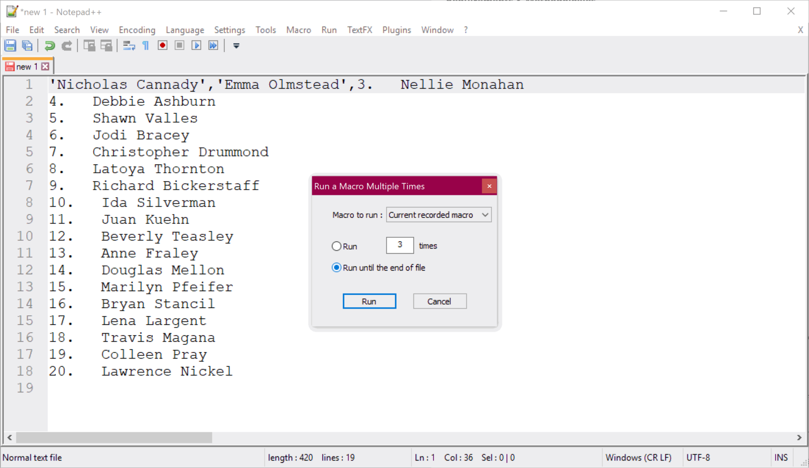Image resolution: width=809 pixels, height=468 pixels.
Task: Expand the toolbar overflow chevron
Action: tap(235, 46)
